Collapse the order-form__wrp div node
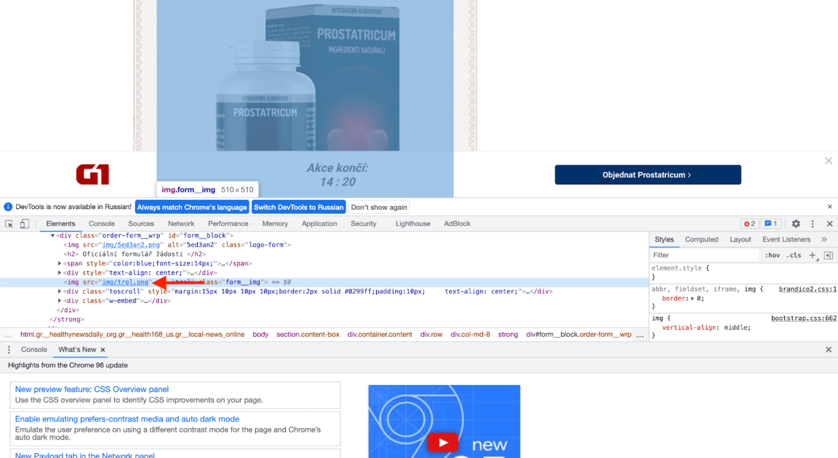Screen dimensions: 838x458 [x=53, y=235]
